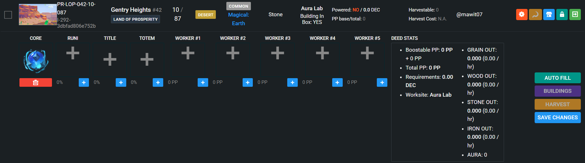
Task: Click the green transfer arrow icon
Action: pyautogui.click(x=575, y=14)
